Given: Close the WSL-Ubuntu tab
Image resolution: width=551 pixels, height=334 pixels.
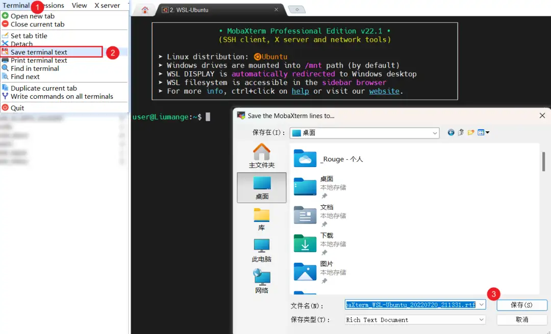Looking at the screenshot, I should [276, 10].
